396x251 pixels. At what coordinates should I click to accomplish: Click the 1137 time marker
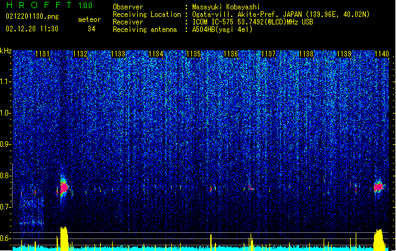click(268, 54)
